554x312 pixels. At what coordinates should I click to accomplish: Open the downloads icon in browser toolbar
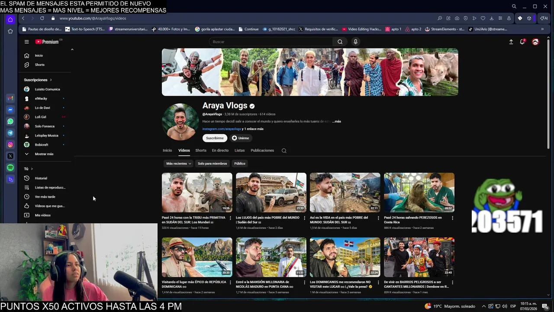coord(492,18)
